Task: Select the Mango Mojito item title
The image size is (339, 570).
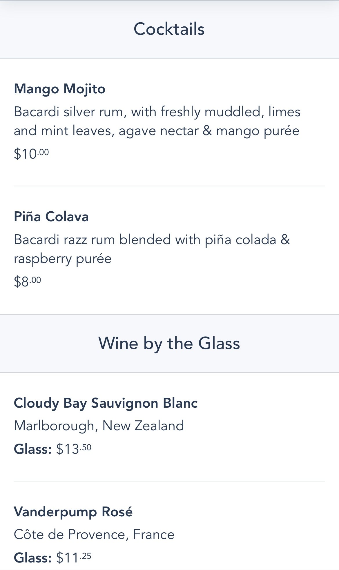Action: (59, 89)
